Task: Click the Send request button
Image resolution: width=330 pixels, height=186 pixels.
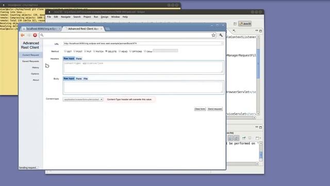Action: (x=215, y=109)
